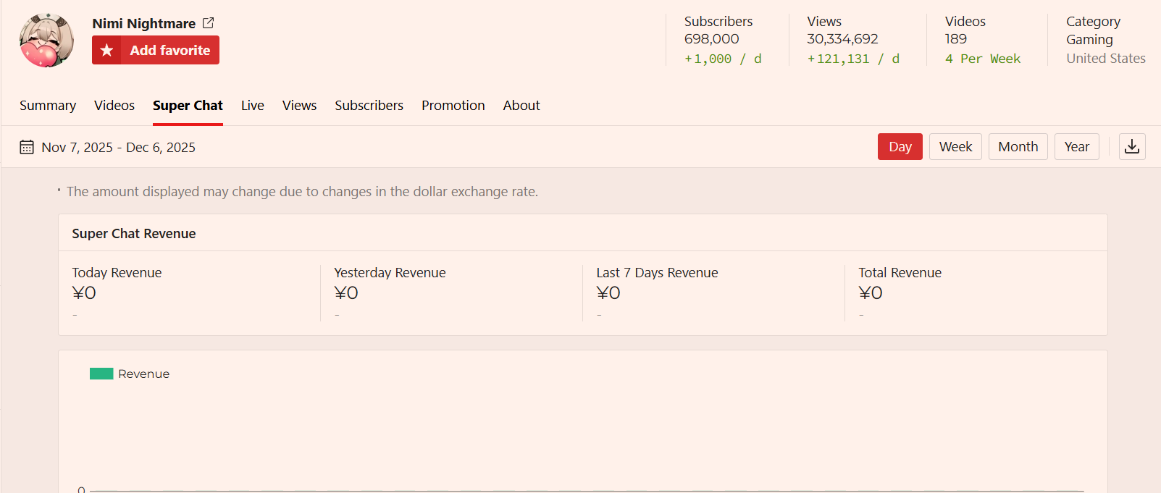Click the 4 Per Week videos rate

(983, 59)
